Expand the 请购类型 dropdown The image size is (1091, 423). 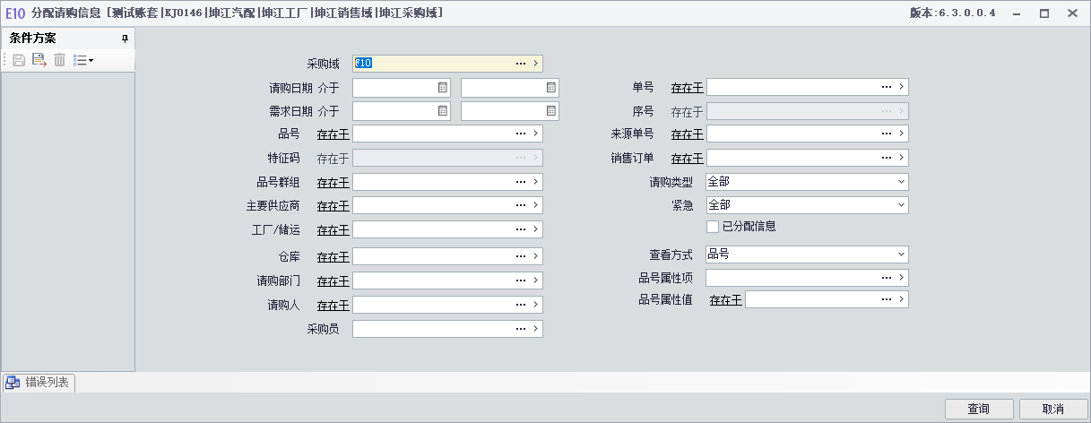[x=901, y=182]
